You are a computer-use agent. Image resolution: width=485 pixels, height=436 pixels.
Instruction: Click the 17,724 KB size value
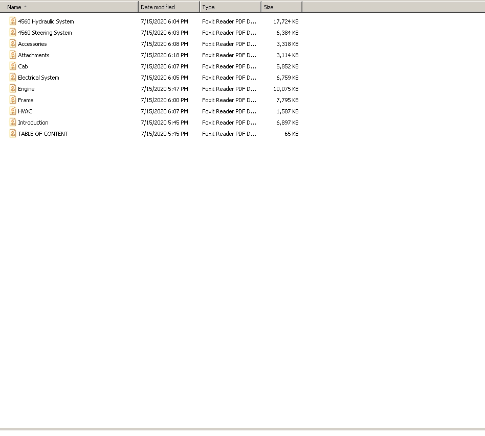pyautogui.click(x=286, y=21)
